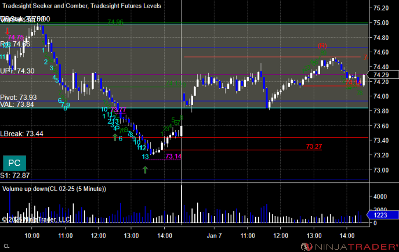Click the red (R) marker on the chart
Screen dimensions: 399x252
click(322, 46)
